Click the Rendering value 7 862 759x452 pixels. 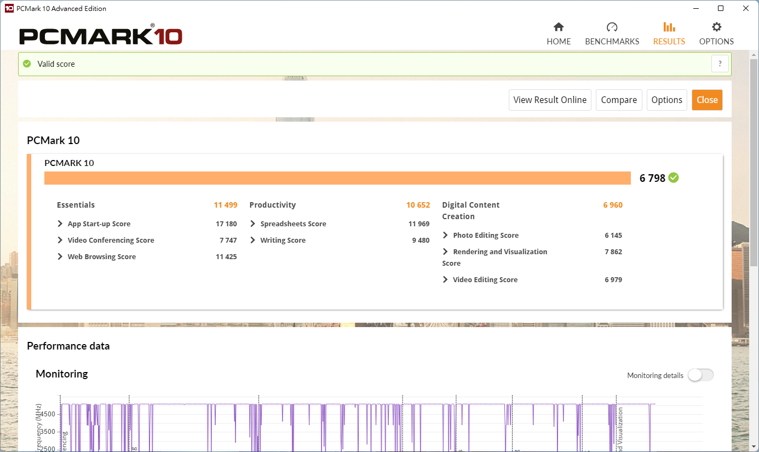pos(613,251)
